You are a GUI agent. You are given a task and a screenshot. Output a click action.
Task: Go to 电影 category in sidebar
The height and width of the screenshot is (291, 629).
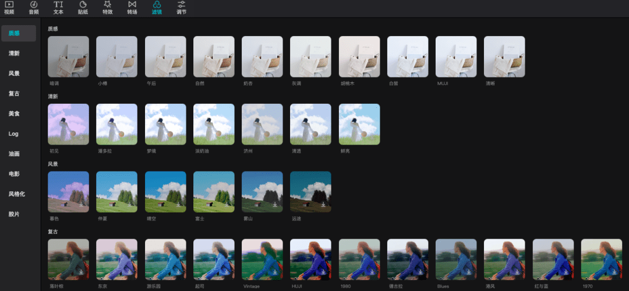14,174
